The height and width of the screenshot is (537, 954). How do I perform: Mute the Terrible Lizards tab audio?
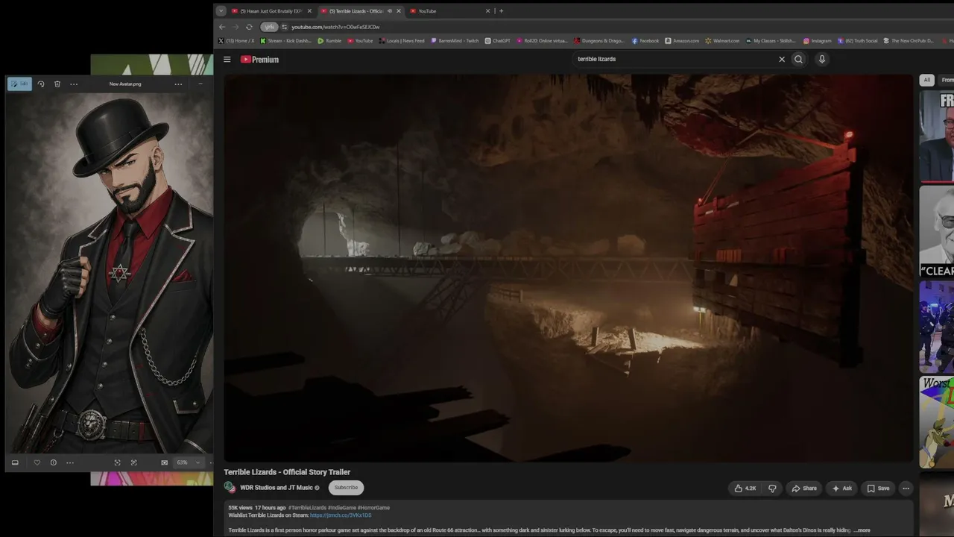pyautogui.click(x=389, y=11)
